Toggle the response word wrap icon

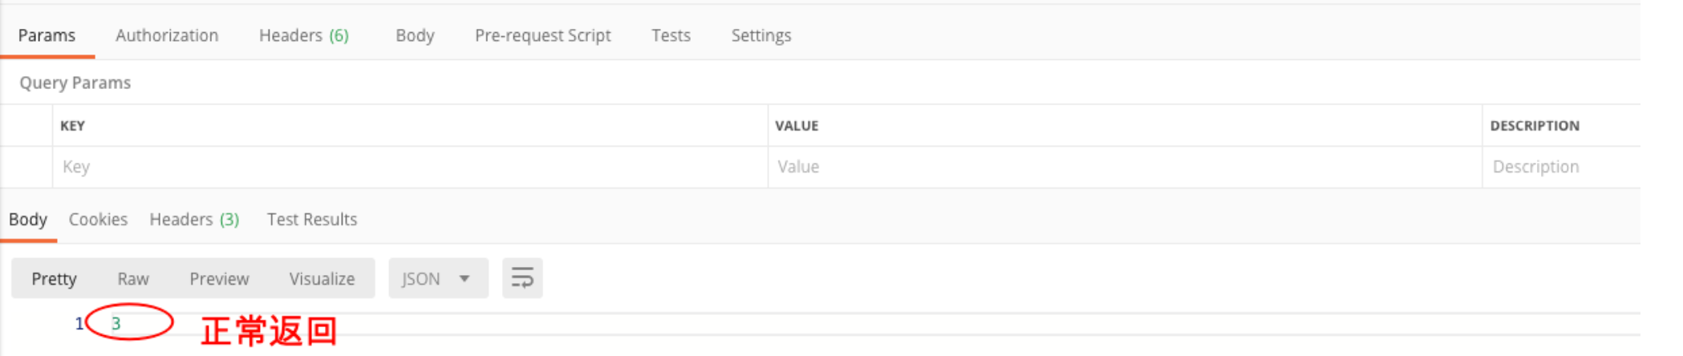point(522,278)
